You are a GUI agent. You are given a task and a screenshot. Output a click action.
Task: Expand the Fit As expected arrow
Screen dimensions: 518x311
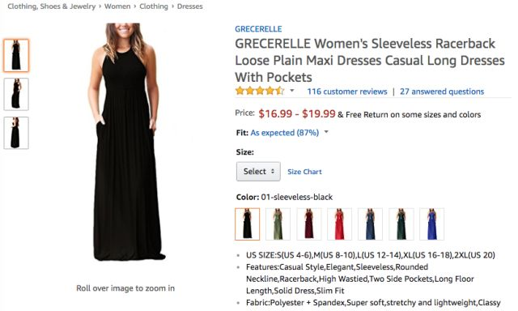326,132
